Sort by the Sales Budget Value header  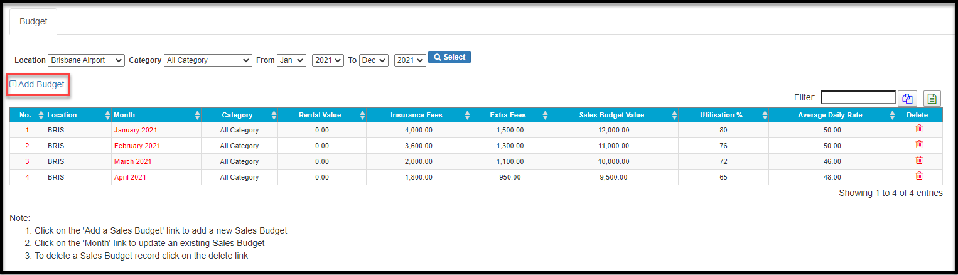pos(614,115)
